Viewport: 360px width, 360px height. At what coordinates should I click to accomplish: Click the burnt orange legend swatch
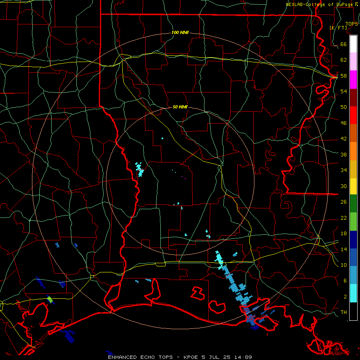tap(353, 133)
